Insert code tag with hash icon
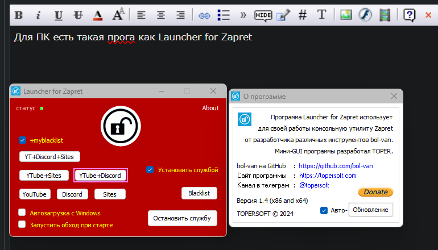This screenshot has height=250, width=438. 303,15
